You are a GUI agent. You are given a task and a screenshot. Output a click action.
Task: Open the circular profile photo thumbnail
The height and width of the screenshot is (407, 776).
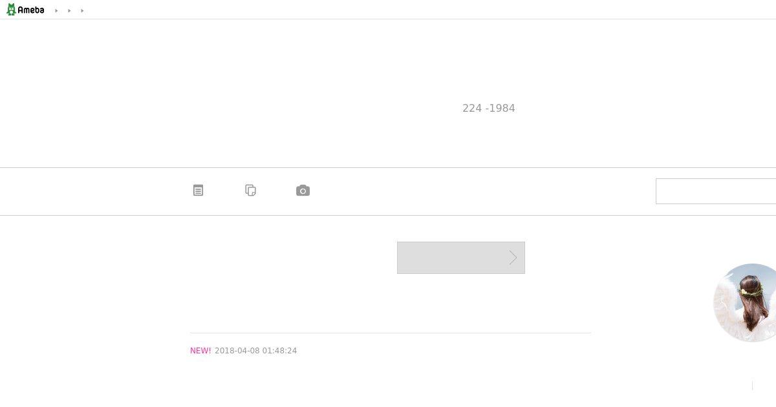pyautogui.click(x=745, y=302)
